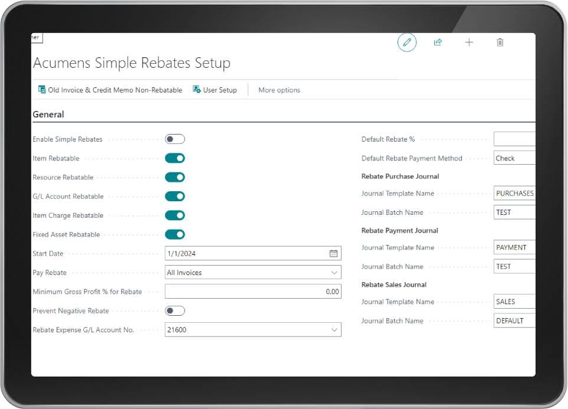Open the User Setup action

[x=215, y=90]
